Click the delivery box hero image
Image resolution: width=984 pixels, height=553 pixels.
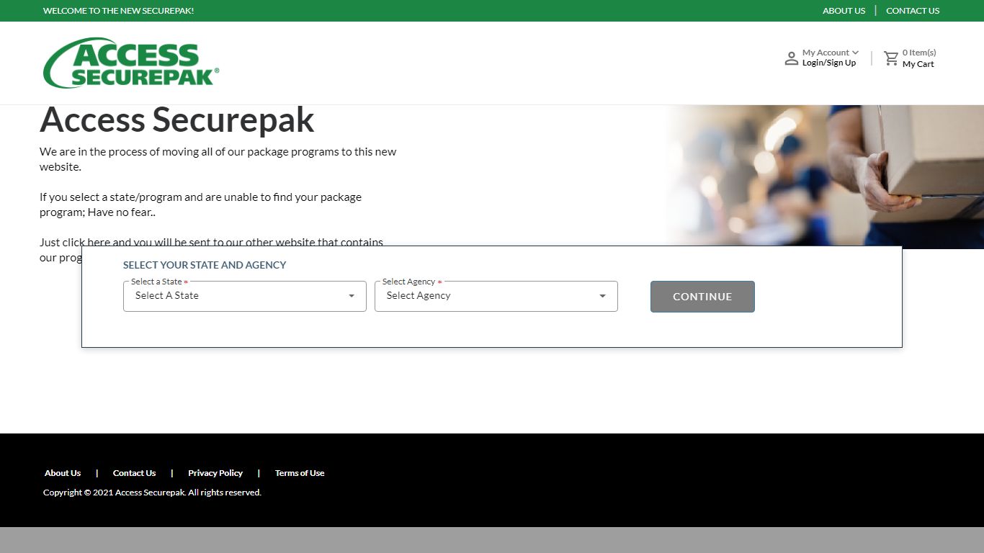[x=823, y=177]
